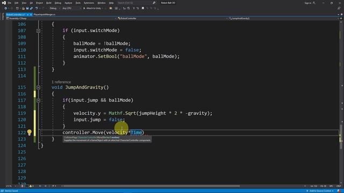Click the Attach to Unity button
The height and width of the screenshot is (193, 344).
[92, 9]
